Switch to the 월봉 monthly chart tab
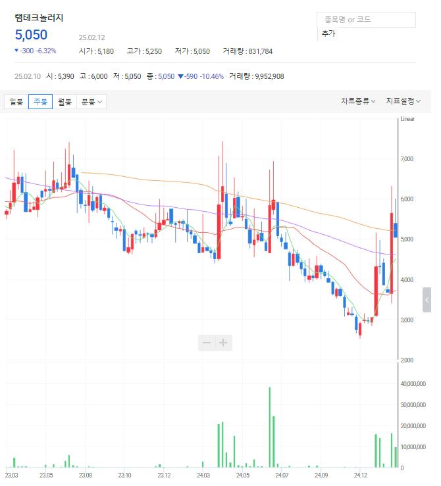 pos(65,102)
